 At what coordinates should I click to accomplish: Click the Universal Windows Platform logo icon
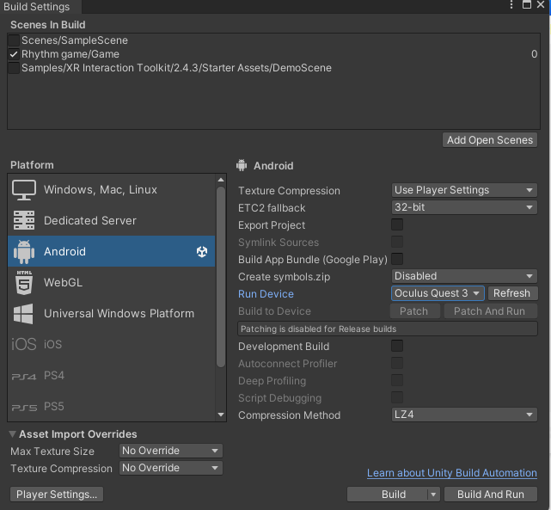(x=23, y=314)
